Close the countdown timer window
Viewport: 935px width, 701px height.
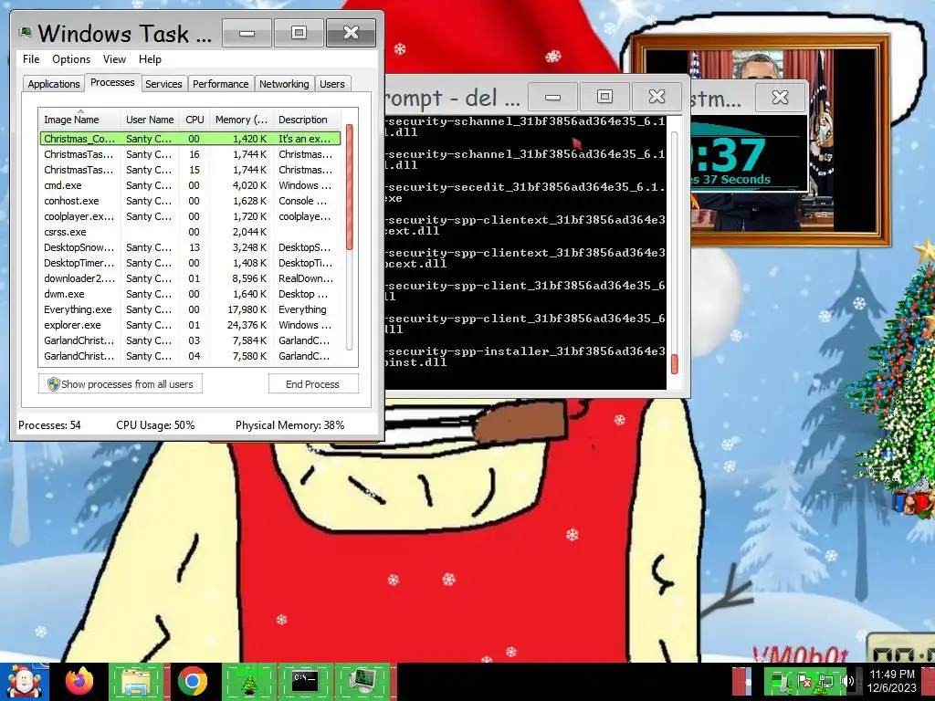click(x=780, y=97)
